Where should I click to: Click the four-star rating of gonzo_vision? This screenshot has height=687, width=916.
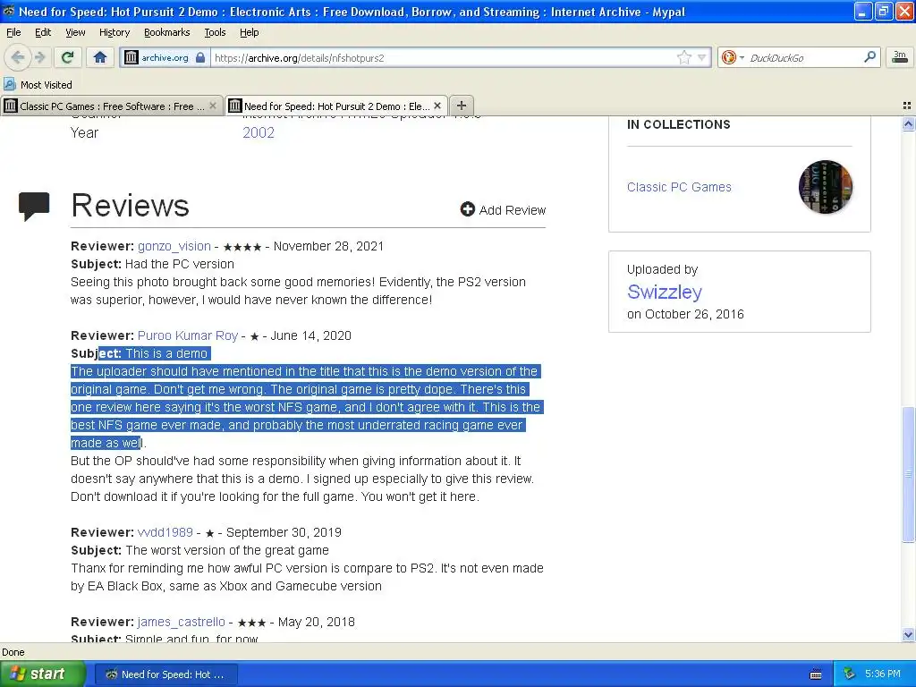pyautogui.click(x=242, y=247)
